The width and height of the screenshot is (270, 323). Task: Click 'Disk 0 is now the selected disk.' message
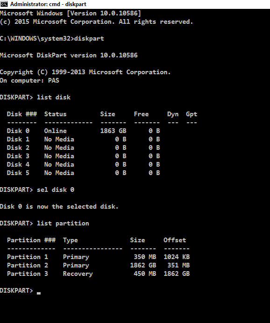click(59, 207)
